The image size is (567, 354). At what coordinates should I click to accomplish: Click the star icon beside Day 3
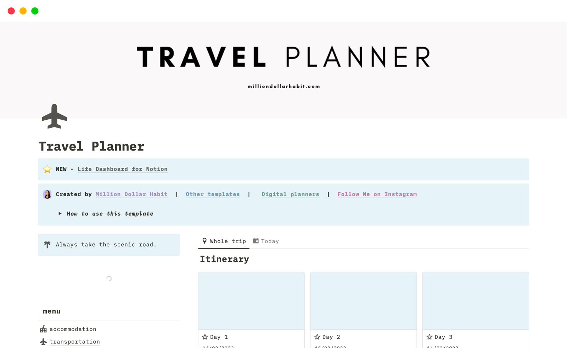pyautogui.click(x=430, y=337)
